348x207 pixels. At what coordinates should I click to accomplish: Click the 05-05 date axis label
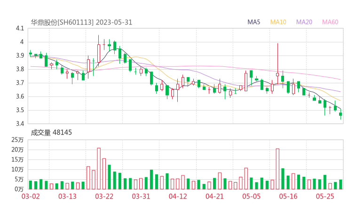tap(251, 196)
